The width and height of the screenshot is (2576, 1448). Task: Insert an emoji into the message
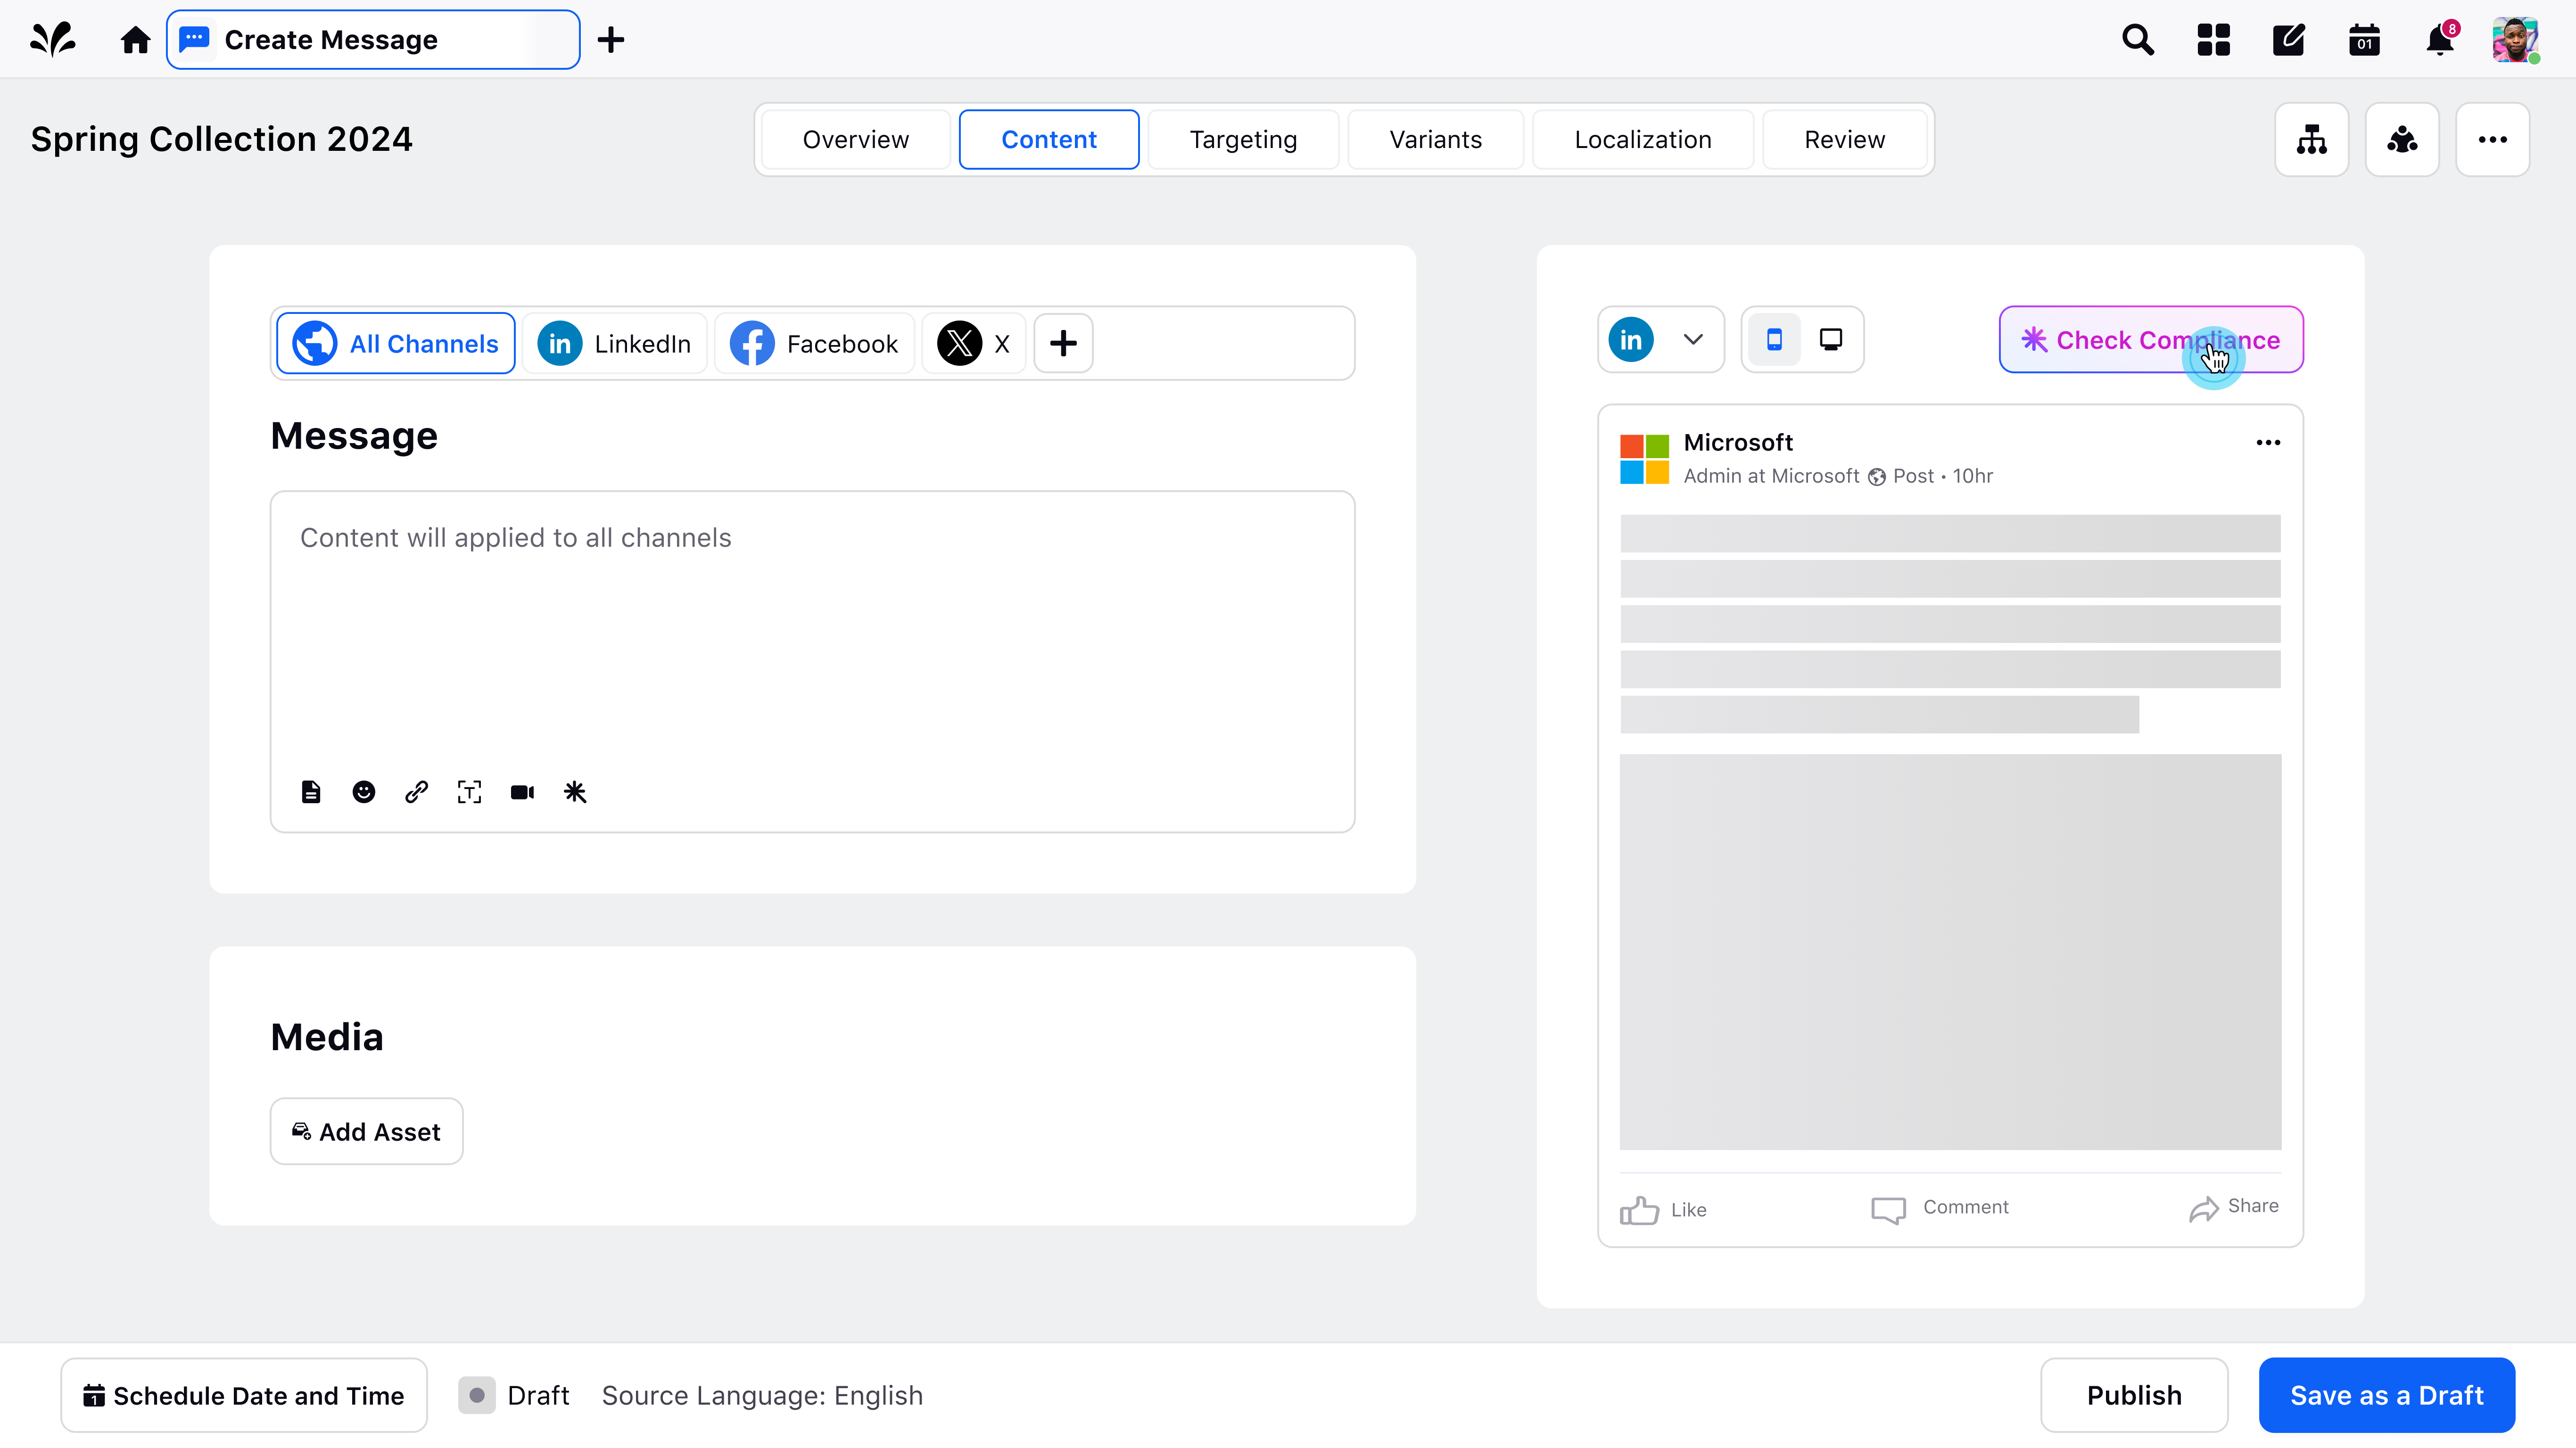pyautogui.click(x=363, y=792)
